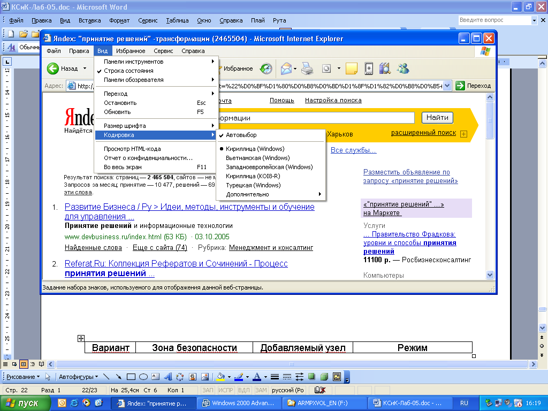548x411 pixels.
Task: Open Arrow Style icon in drawing toolbar
Action: tap(300, 377)
